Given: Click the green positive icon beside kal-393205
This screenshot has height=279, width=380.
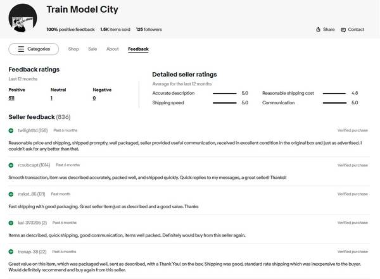Looking at the screenshot, I should click(11, 223).
